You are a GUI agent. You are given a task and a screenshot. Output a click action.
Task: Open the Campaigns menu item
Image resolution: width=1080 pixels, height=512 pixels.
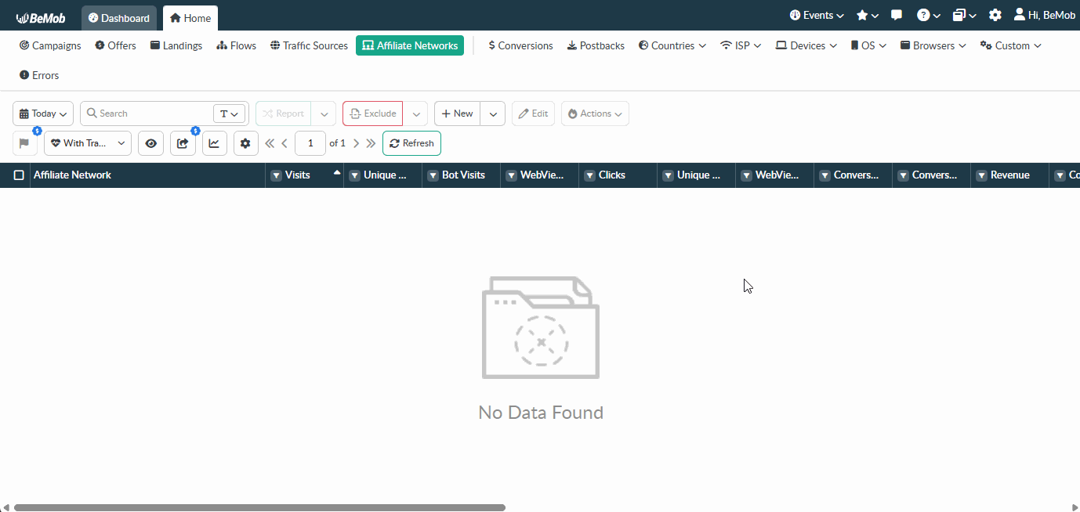pos(50,45)
